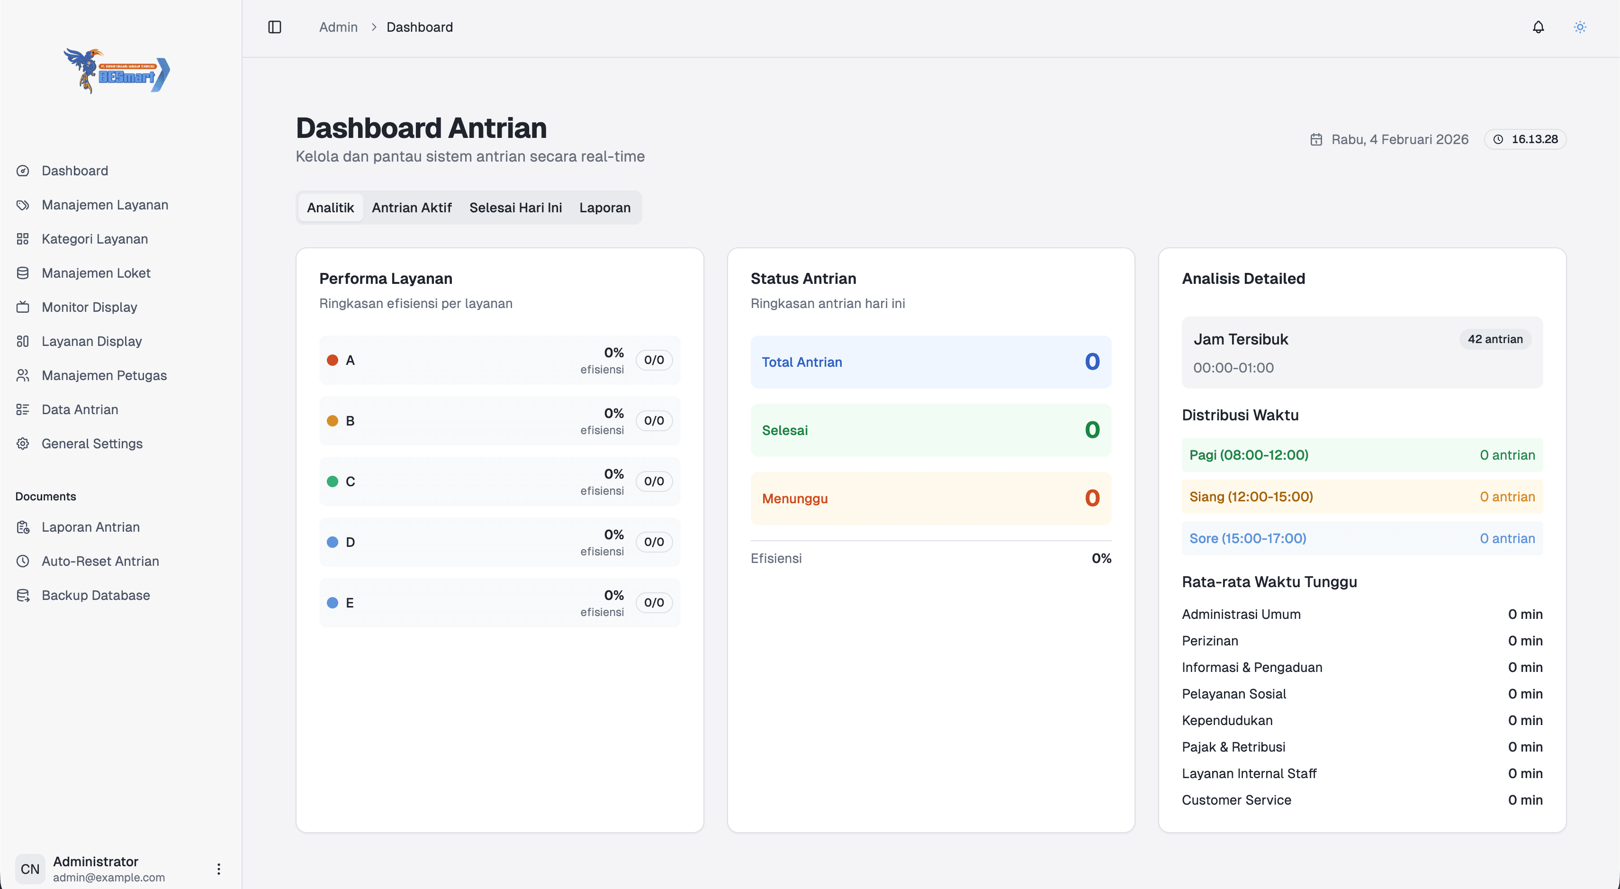The image size is (1620, 889).
Task: Switch to the Laporan tab
Action: (604, 208)
